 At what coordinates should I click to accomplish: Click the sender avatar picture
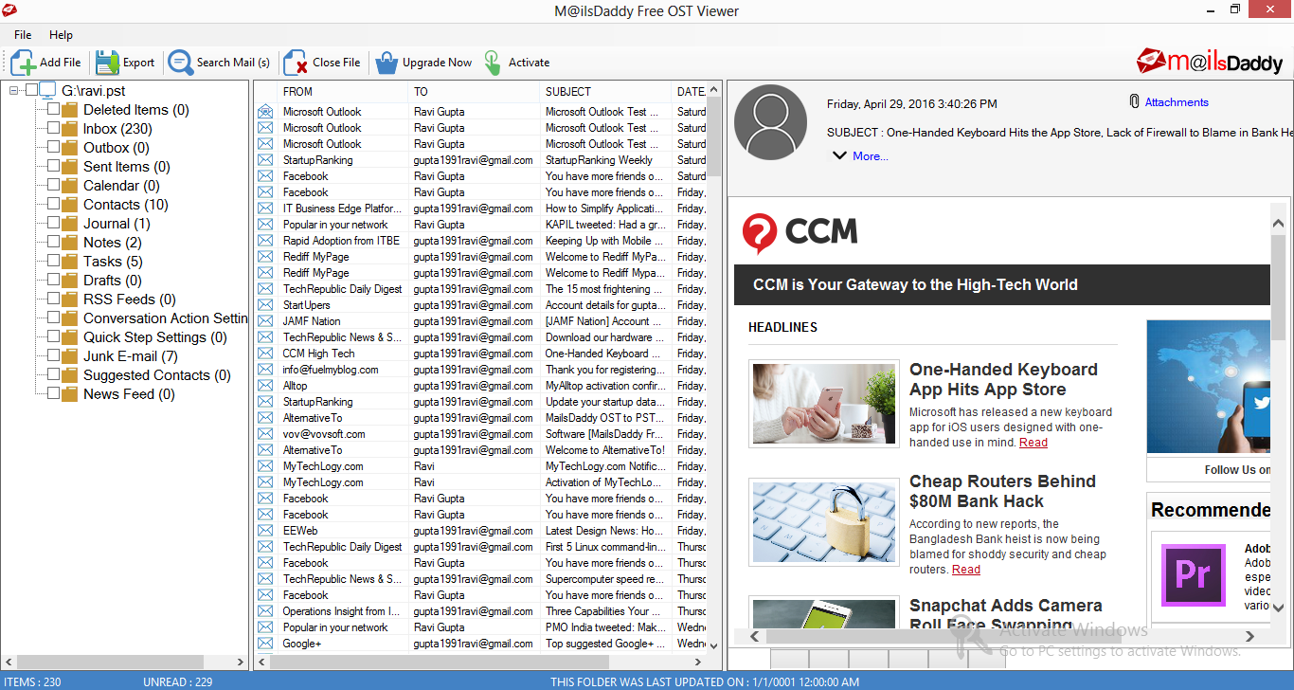770,121
